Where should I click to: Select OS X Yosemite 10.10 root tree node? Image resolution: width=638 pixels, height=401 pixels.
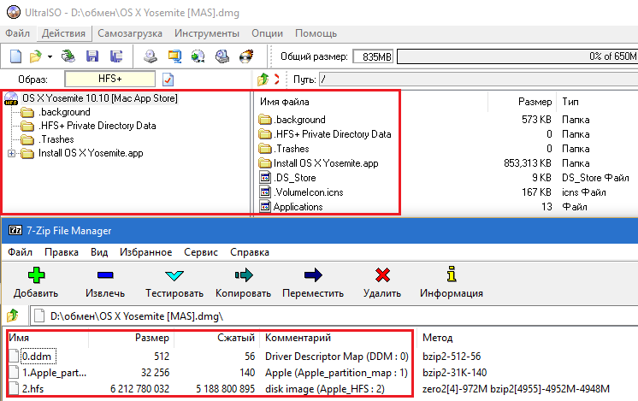point(100,98)
